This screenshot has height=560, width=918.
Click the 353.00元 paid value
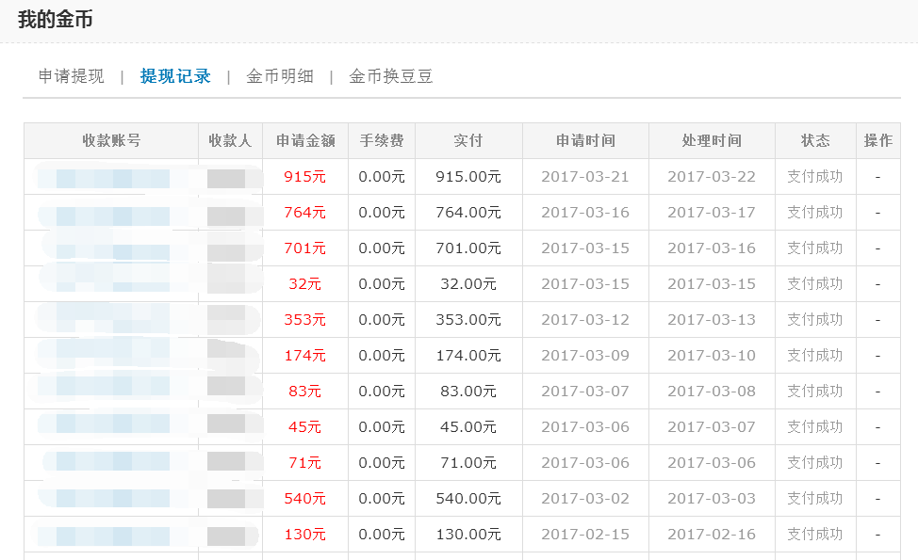[468, 320]
